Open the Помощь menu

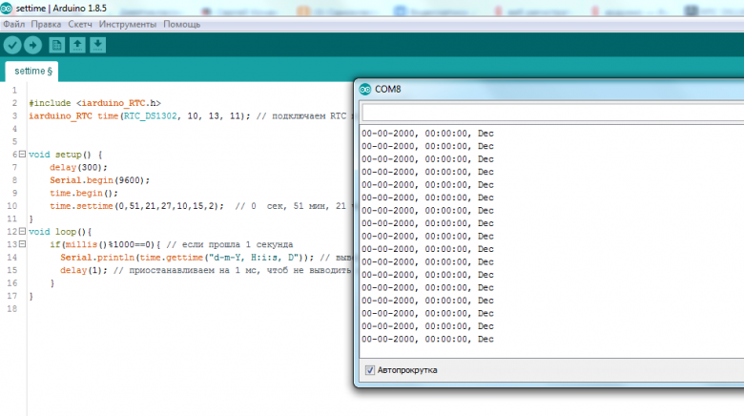pyautogui.click(x=182, y=24)
